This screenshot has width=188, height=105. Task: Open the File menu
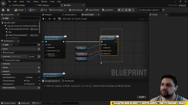pos(9,2)
